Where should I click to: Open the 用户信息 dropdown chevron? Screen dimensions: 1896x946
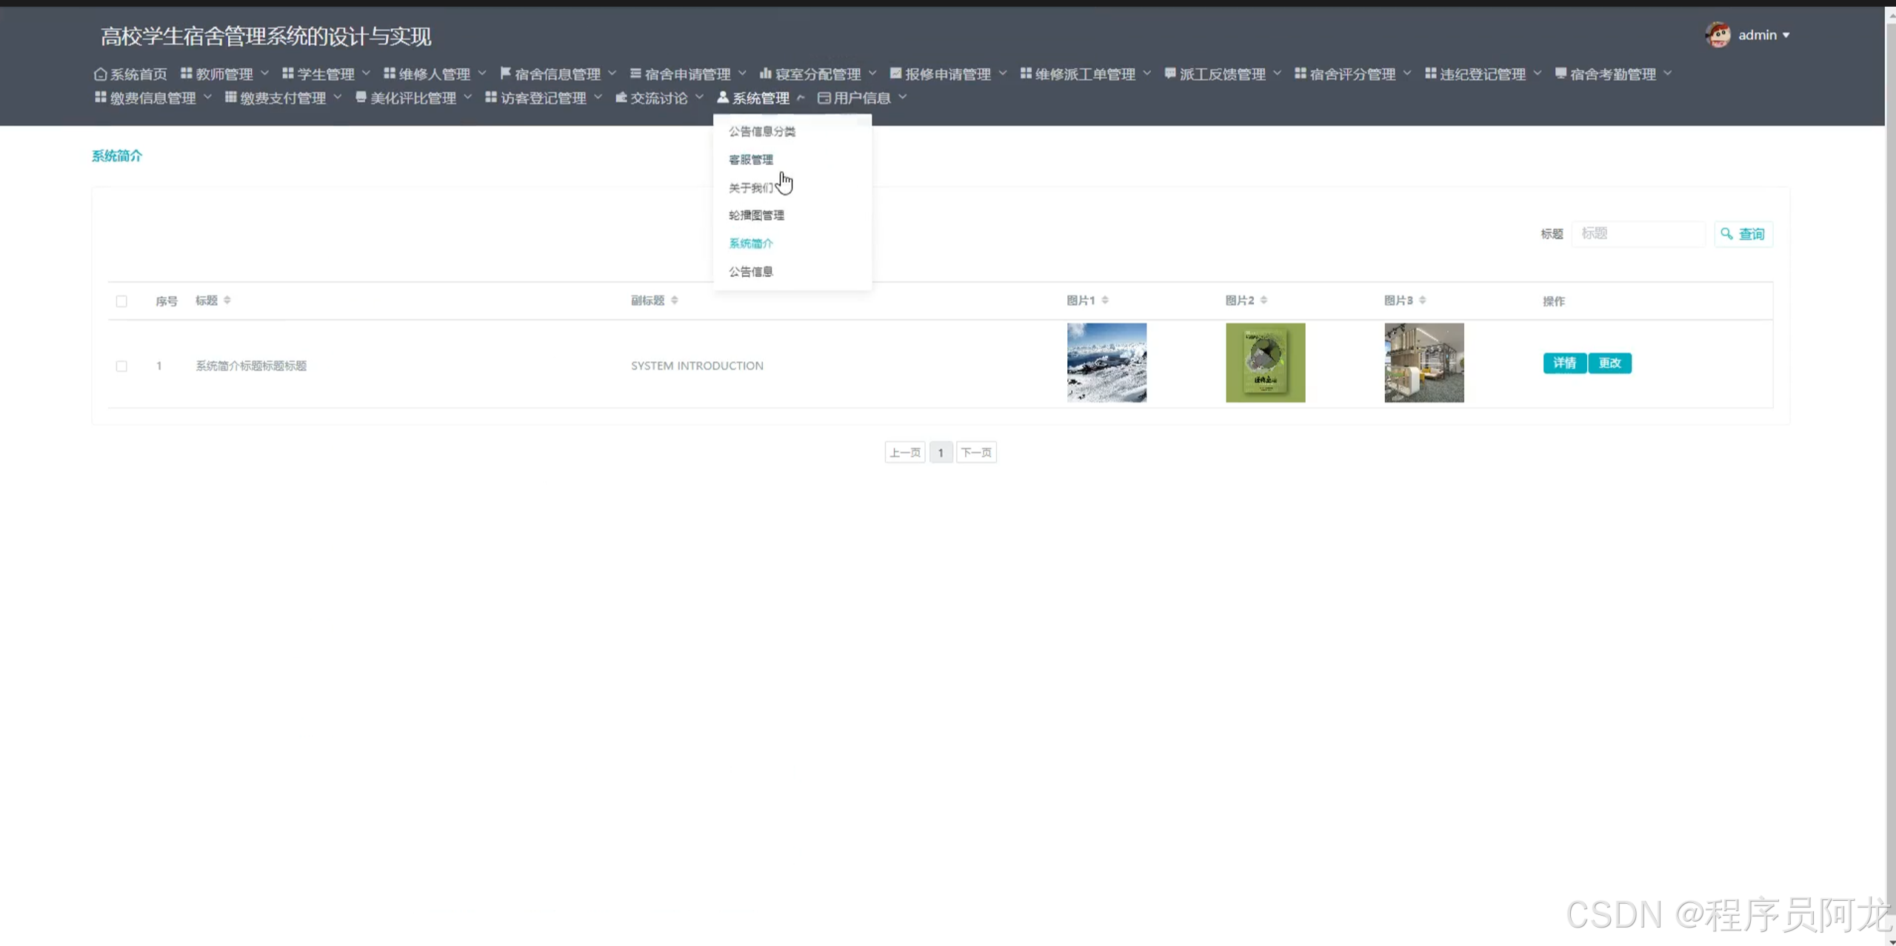[x=902, y=97]
